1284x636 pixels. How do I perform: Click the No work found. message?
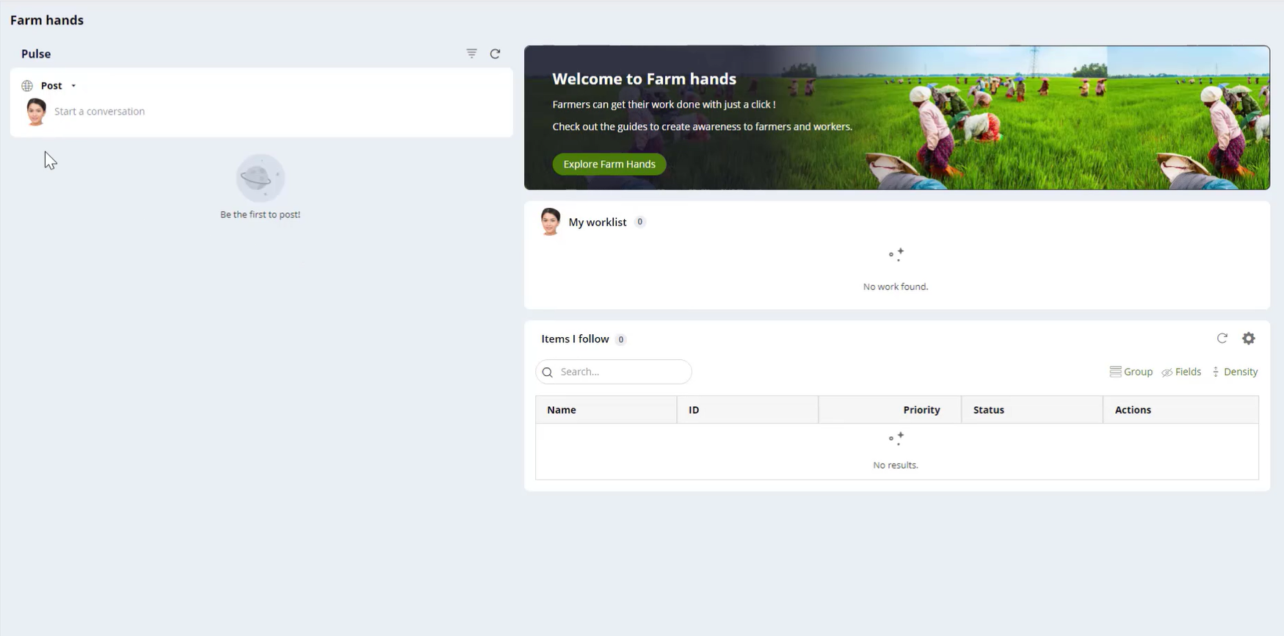tap(896, 286)
